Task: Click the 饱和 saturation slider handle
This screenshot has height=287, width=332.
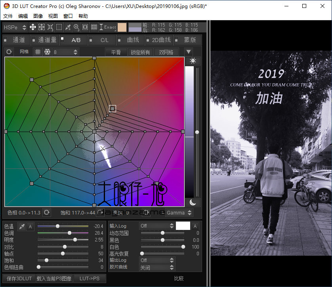Action: pos(46,260)
